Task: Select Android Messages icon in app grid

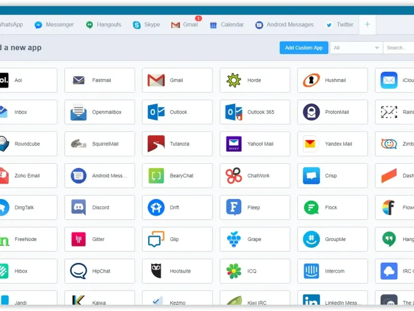Action: click(x=79, y=176)
